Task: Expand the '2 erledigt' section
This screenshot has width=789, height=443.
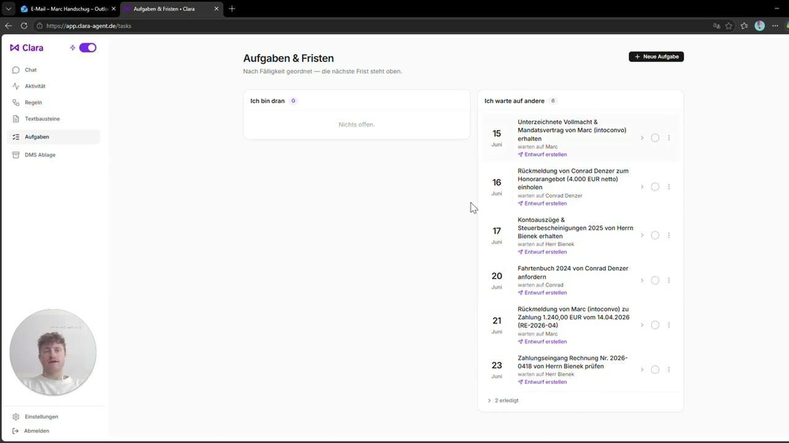Action: click(503, 401)
